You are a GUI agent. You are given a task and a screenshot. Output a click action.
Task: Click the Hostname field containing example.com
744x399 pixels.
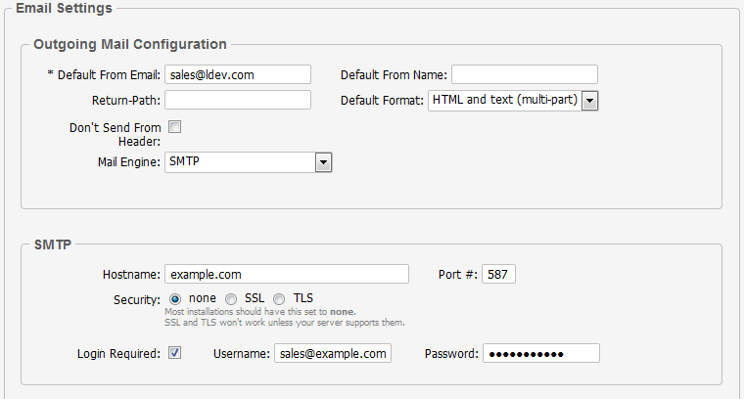click(x=286, y=274)
